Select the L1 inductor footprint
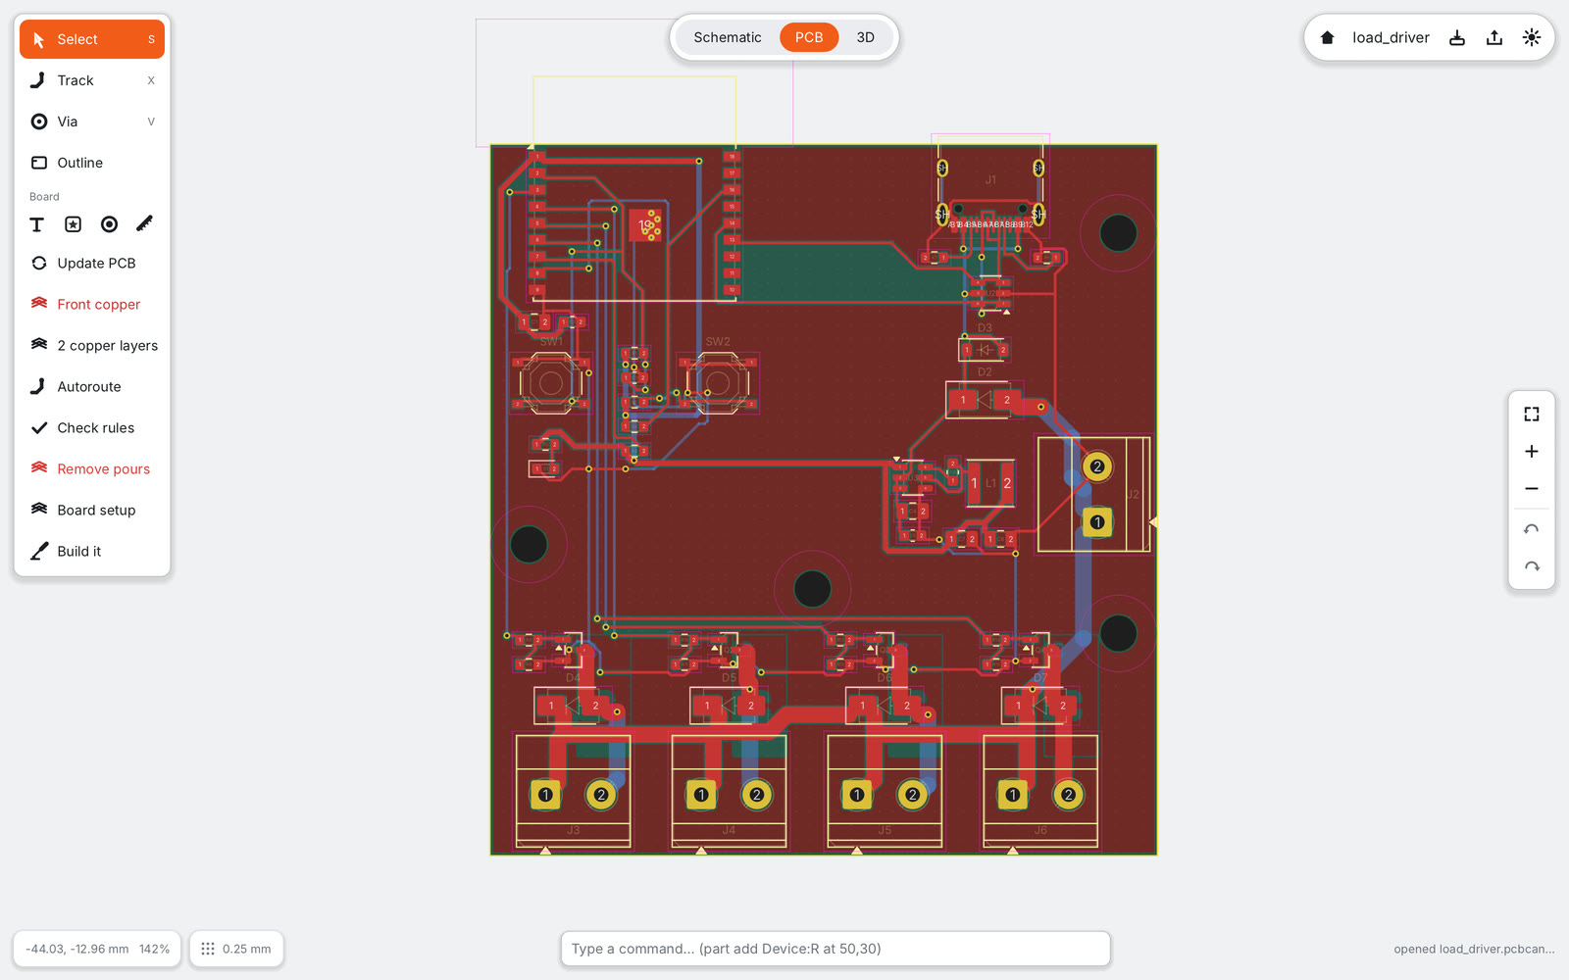Image resolution: width=1569 pixels, height=980 pixels. [990, 483]
